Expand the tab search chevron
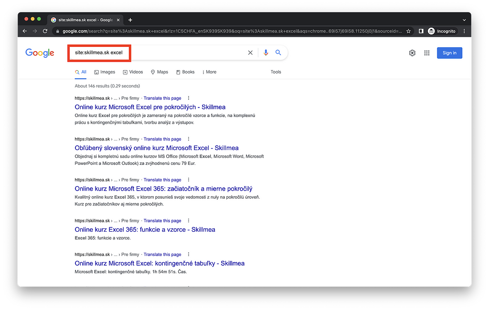 [464, 20]
